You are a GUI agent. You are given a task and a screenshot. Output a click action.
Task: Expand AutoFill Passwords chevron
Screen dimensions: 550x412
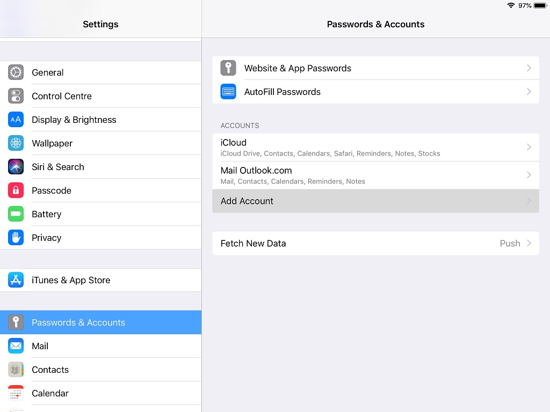pos(529,92)
